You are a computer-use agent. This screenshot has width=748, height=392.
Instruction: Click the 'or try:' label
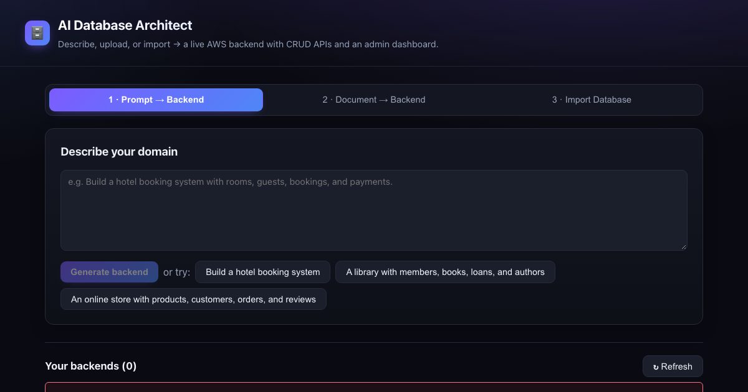(176, 272)
